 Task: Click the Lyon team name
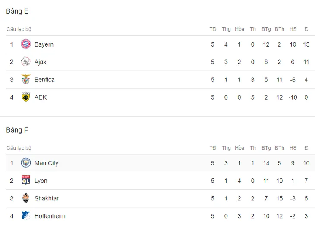point(41,181)
